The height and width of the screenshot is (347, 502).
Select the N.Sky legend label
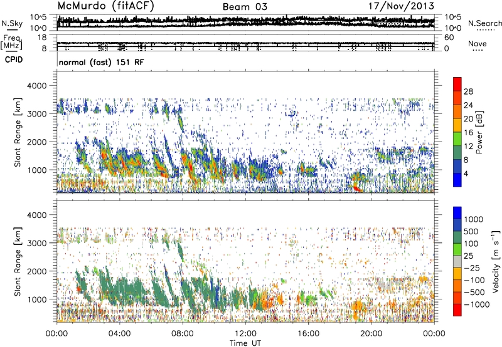12,24
